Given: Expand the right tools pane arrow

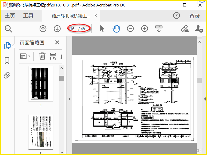Looking at the screenshot, I should point(205,99).
